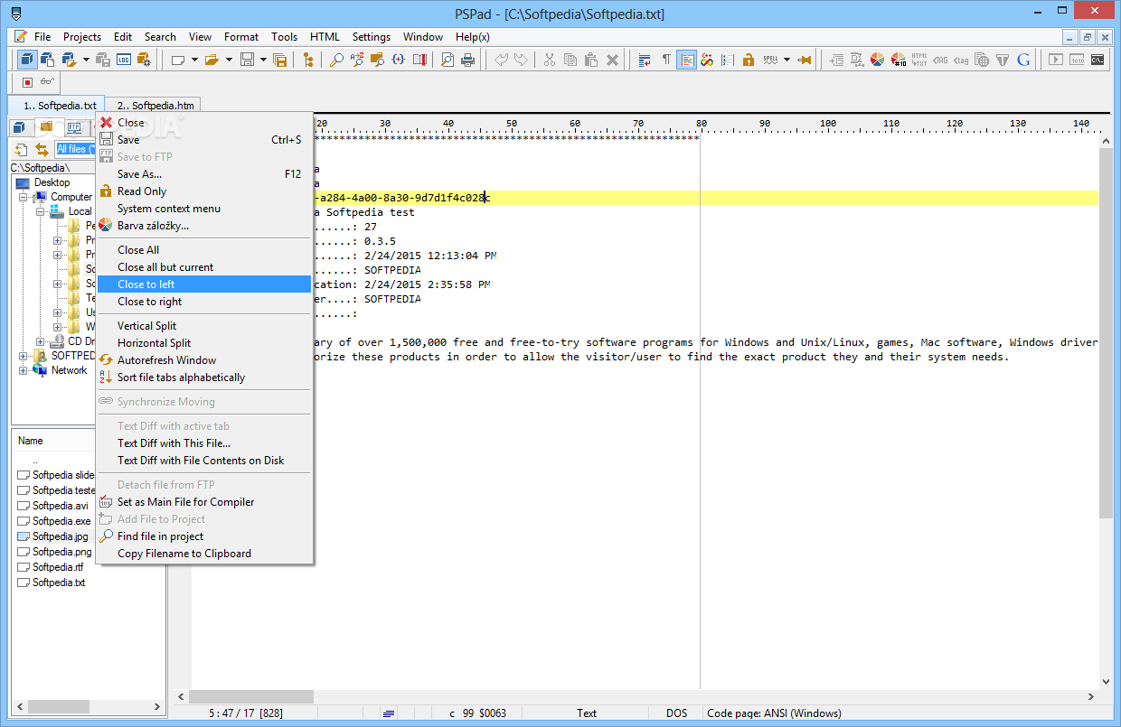Toggle the highlighted line numbers/format toolbar button
This screenshot has height=727, width=1121.
point(687,60)
